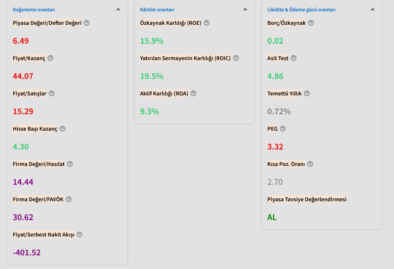Open help icon beside Temettü Yıllık
Image resolution: width=394 pixels, height=269 pixels.
click(307, 93)
